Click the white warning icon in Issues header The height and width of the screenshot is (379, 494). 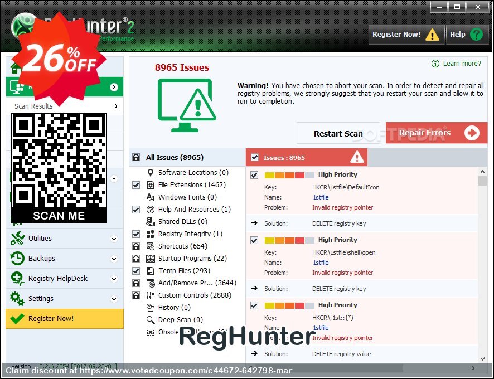tap(357, 157)
